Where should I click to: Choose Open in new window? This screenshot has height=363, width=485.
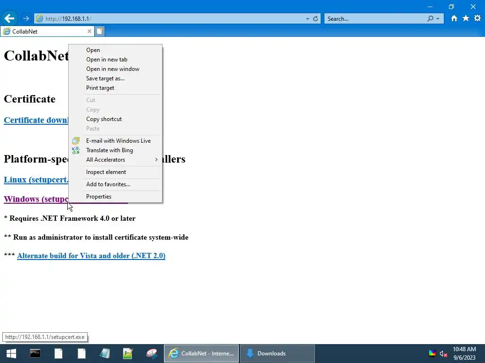[115, 69]
